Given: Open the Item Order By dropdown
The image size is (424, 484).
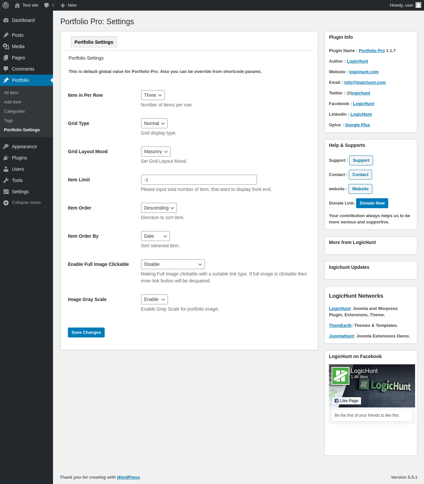Looking at the screenshot, I should (155, 236).
